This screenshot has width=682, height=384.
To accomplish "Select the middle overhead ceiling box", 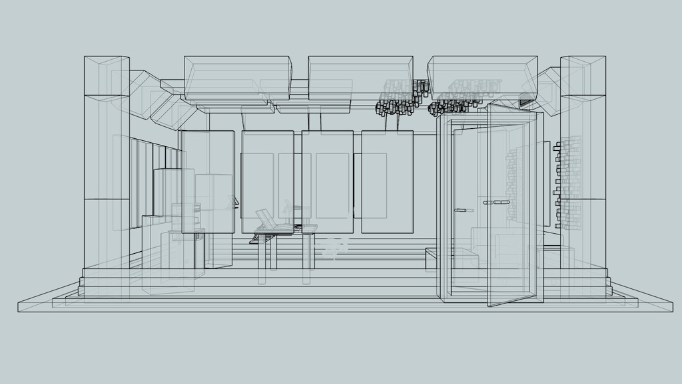I will tap(360, 78).
